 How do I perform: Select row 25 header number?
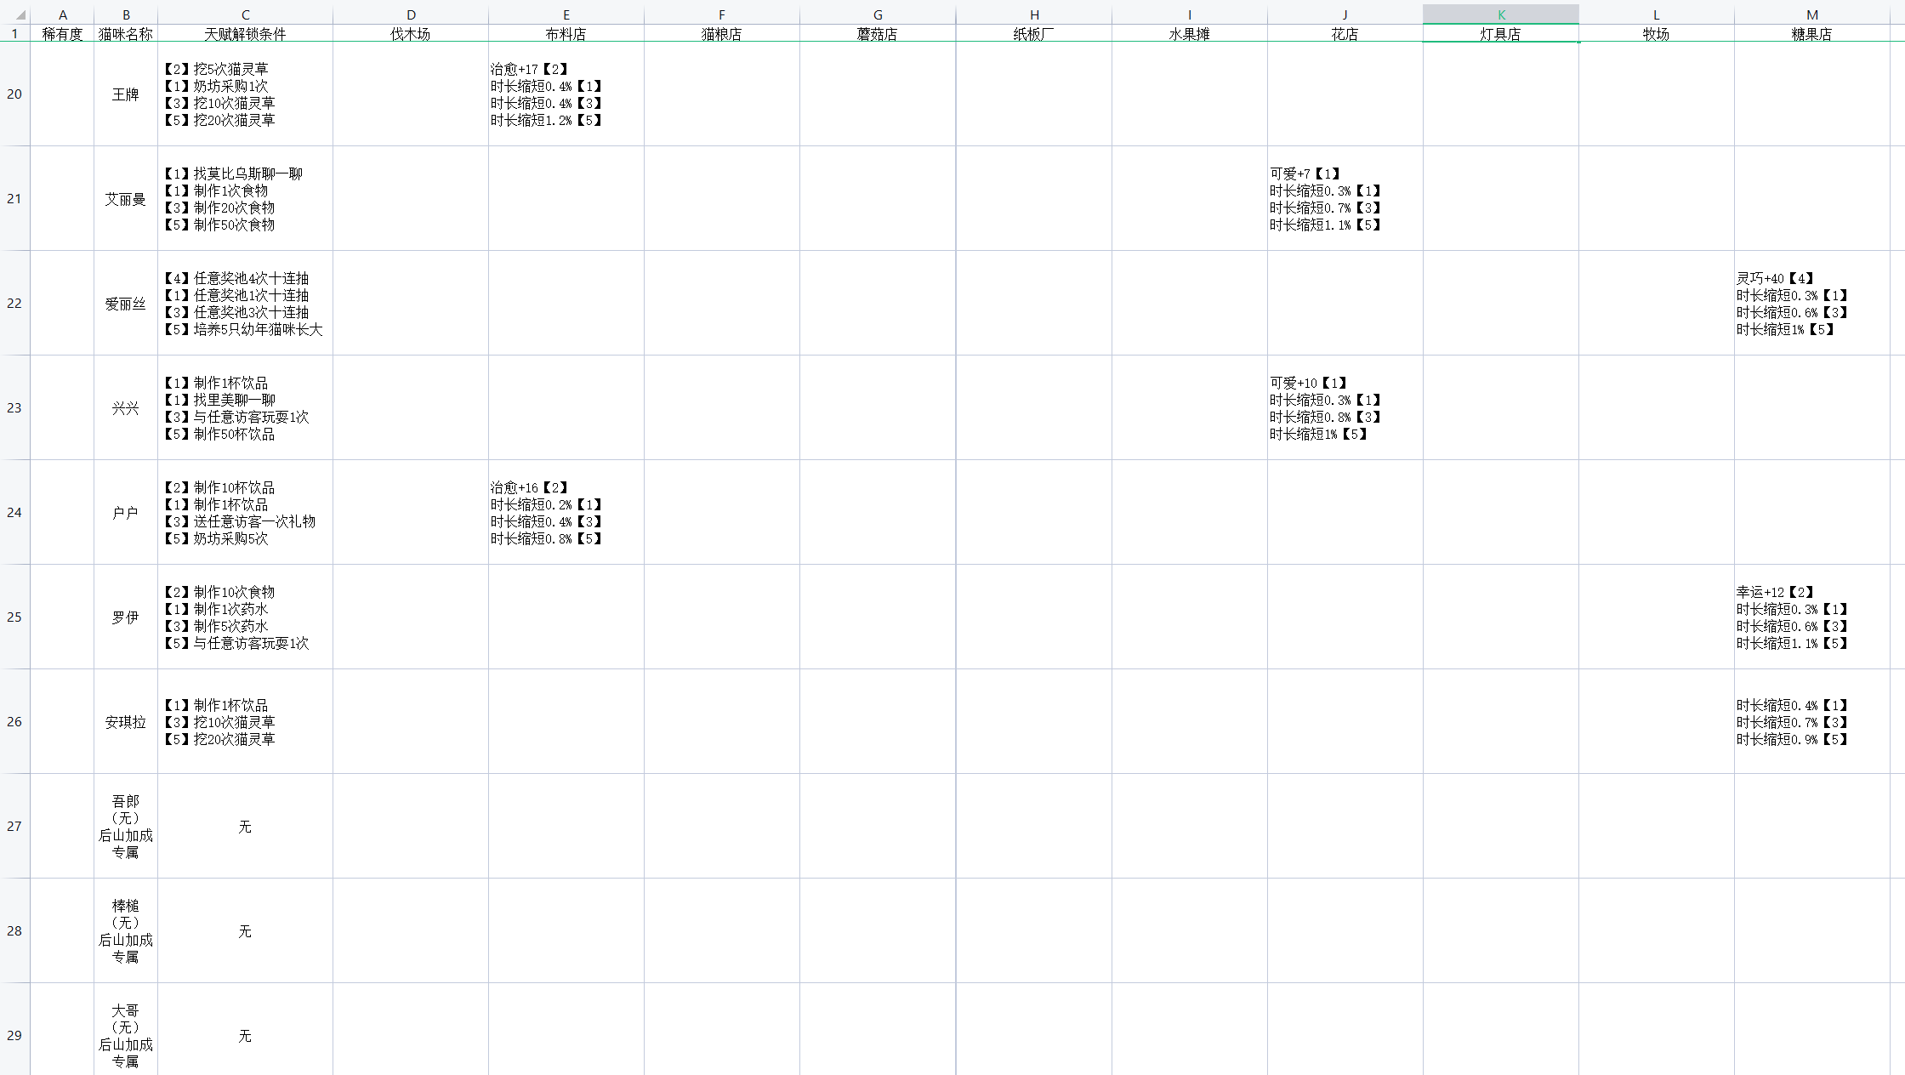click(14, 617)
